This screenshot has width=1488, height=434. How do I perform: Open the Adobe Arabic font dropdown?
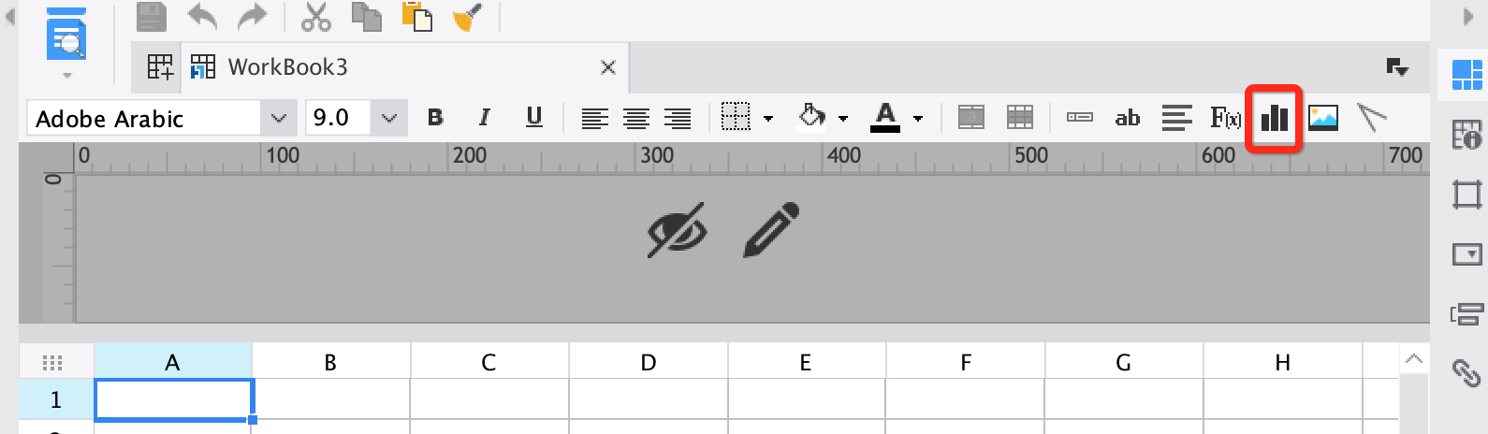(278, 119)
